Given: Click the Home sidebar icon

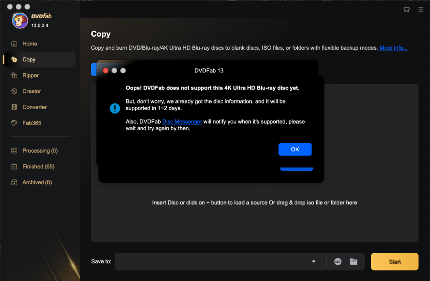Looking at the screenshot, I should 14,44.
